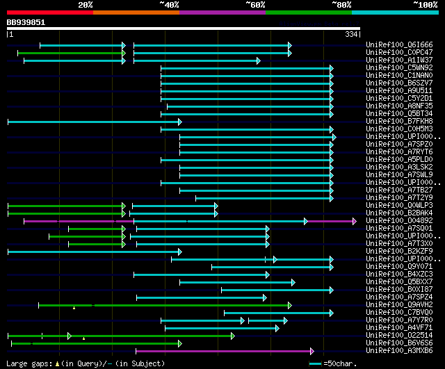Select the UniRef100_O22514 label
The width and height of the screenshot is (445, 369).
(x=399, y=336)
